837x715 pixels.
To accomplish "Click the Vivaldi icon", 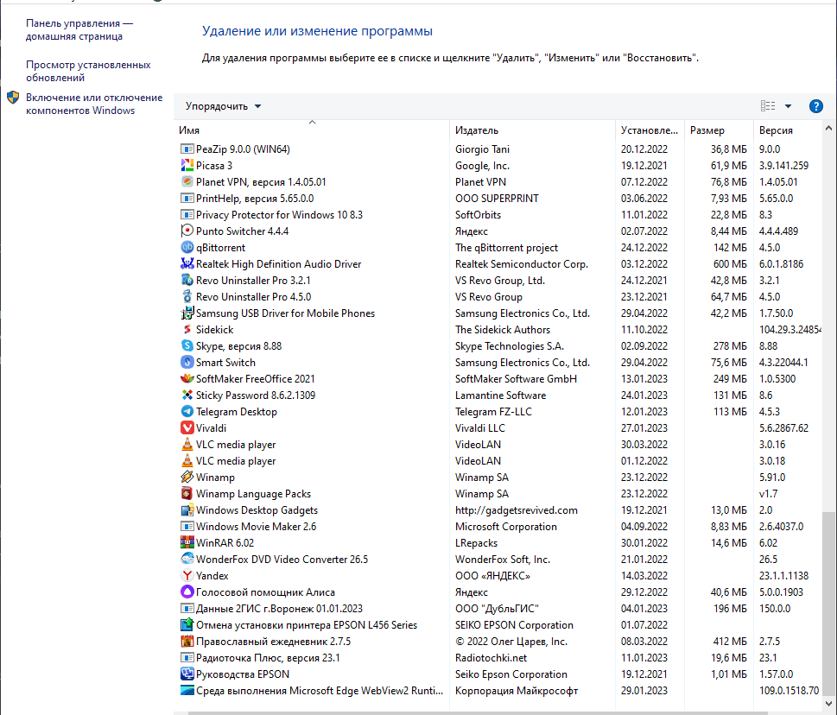I will 187,428.
